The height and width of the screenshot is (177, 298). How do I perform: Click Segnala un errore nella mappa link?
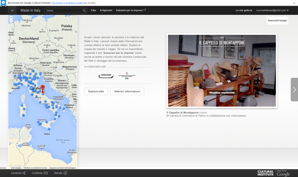tap(62, 168)
